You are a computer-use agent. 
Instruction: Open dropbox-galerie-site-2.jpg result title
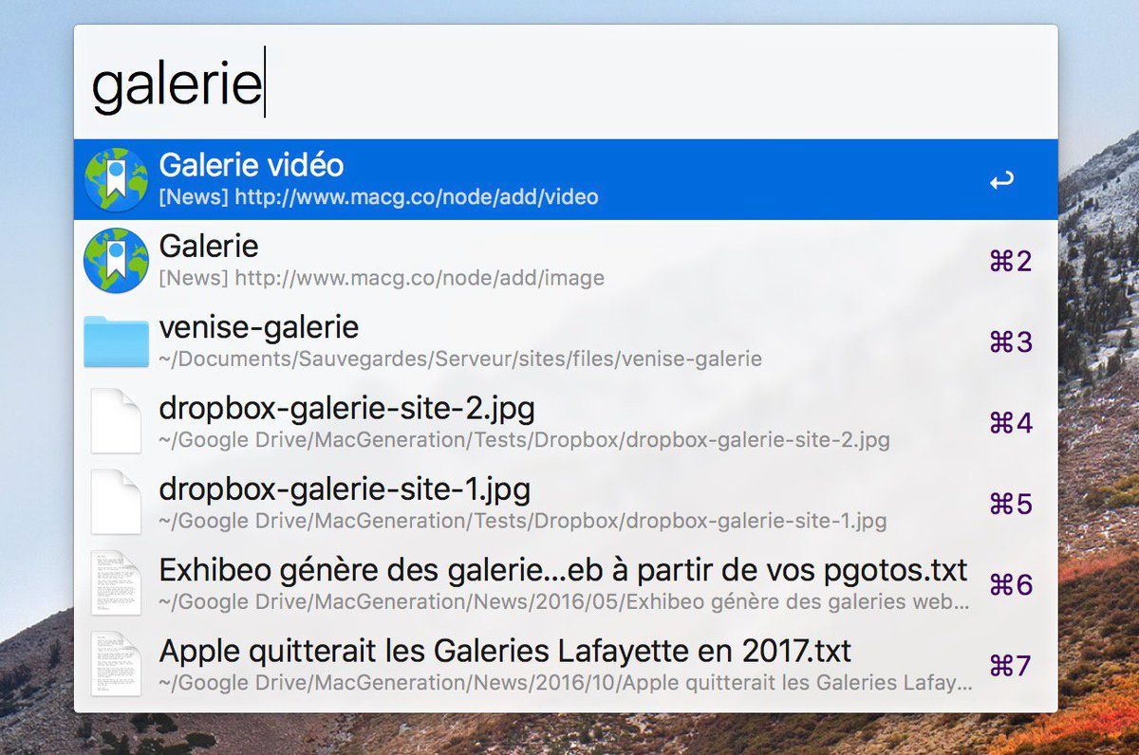347,409
